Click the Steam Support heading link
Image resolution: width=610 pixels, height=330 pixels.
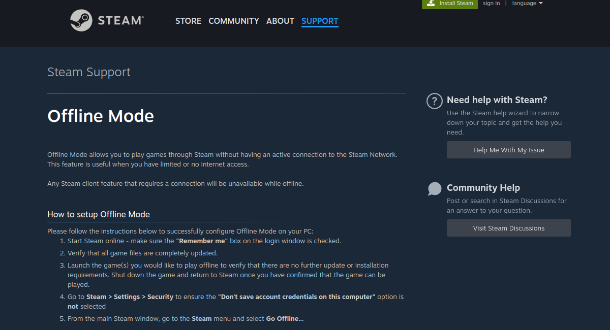click(x=89, y=72)
